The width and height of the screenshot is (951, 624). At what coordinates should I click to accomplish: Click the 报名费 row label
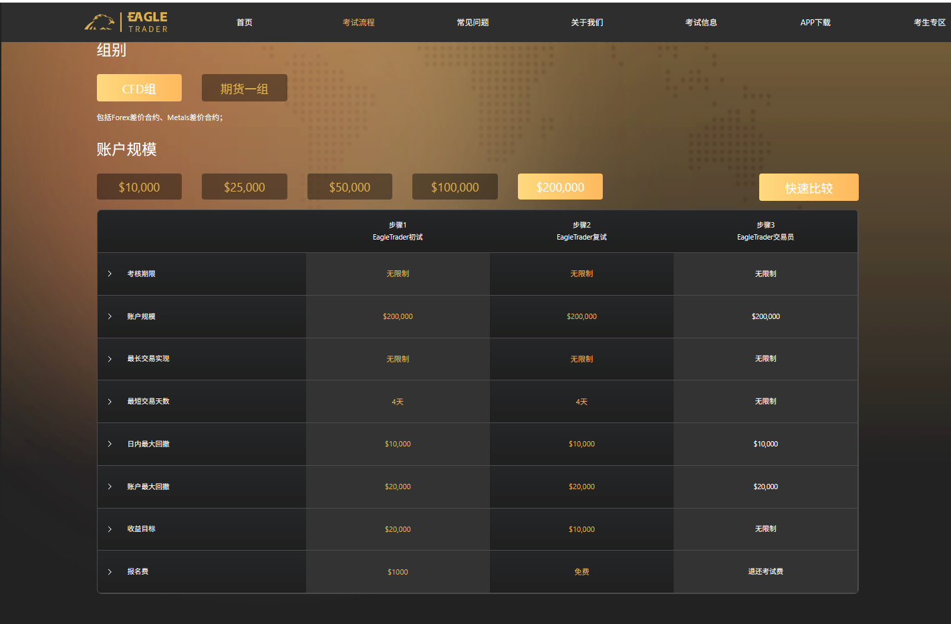(138, 571)
